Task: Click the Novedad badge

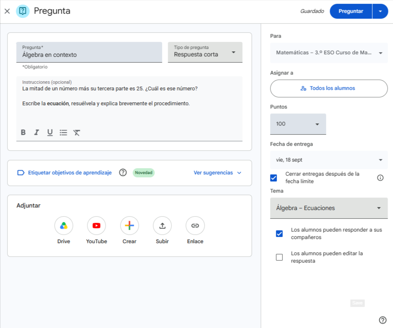Action: [144, 173]
